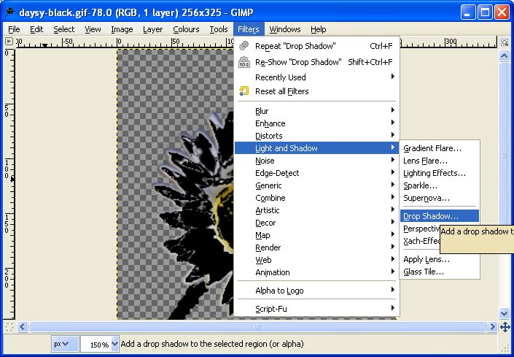The width and height of the screenshot is (514, 357).
Task: Choose Drop Shadow filter
Action: point(440,216)
